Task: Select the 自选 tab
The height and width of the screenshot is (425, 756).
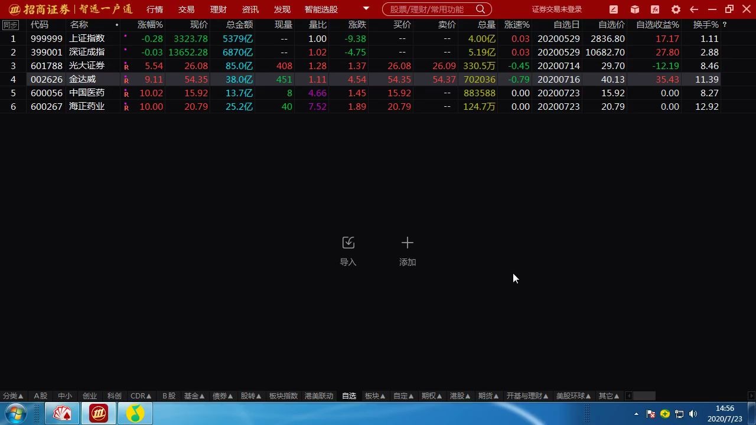Action: coord(349,396)
